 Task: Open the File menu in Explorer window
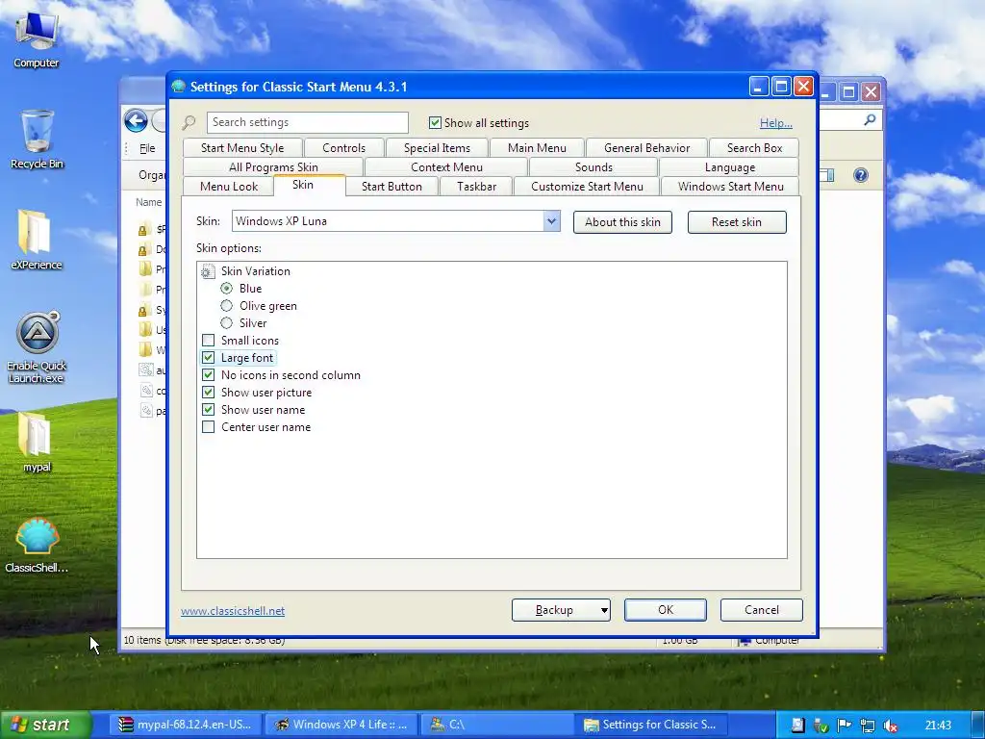click(x=147, y=148)
